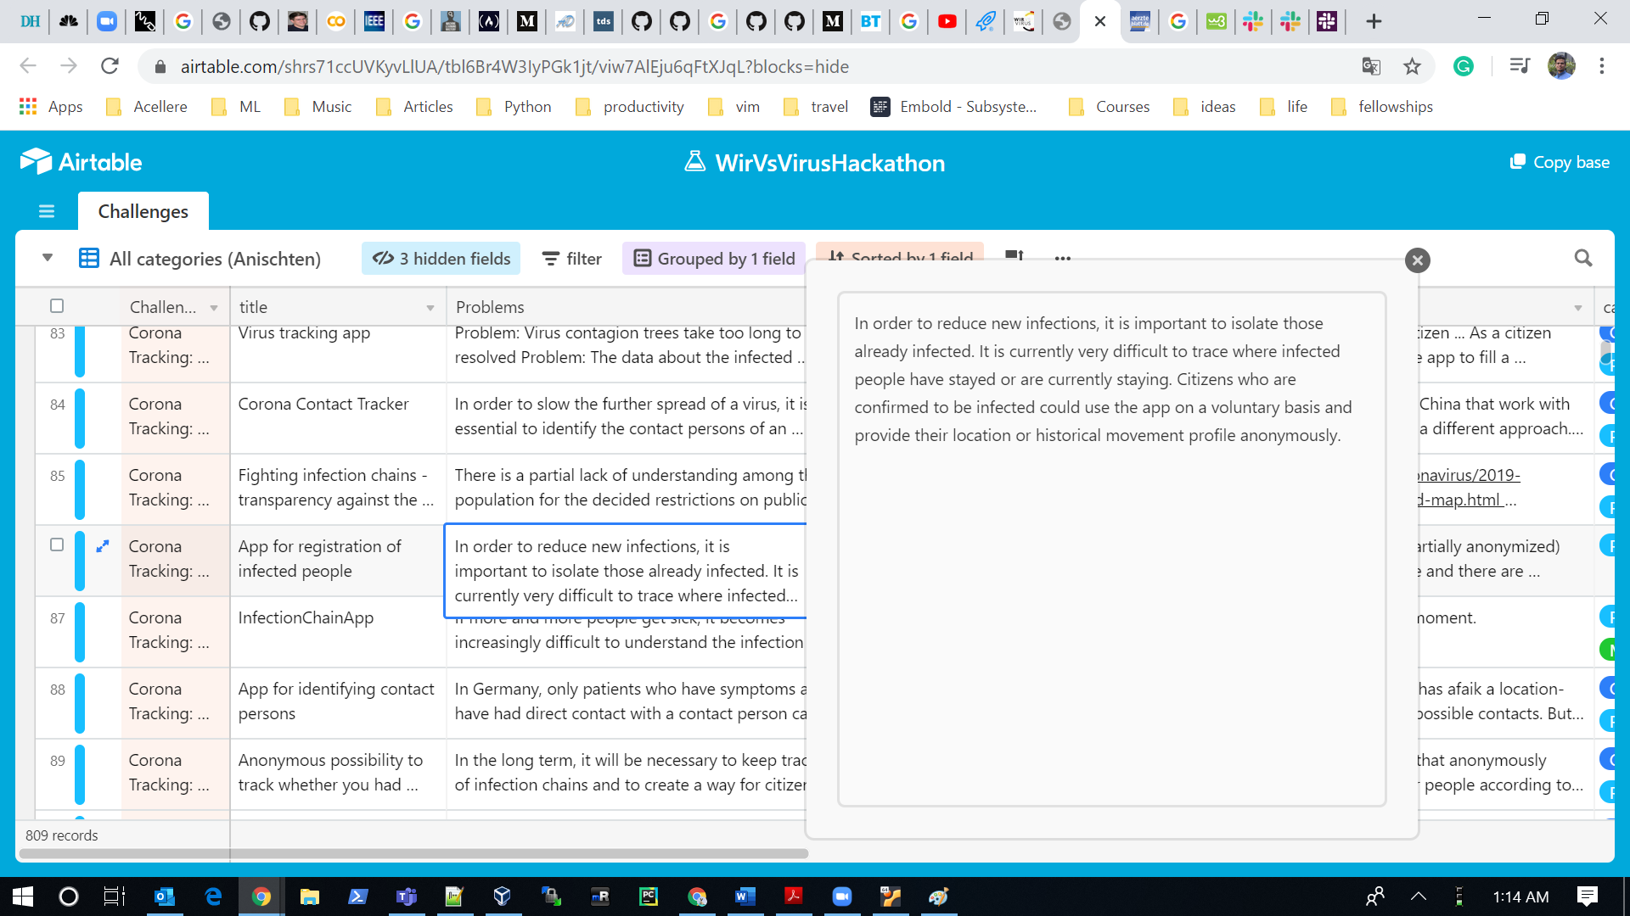Check the App for registration row checkbox
This screenshot has width=1630, height=916.
click(x=57, y=545)
